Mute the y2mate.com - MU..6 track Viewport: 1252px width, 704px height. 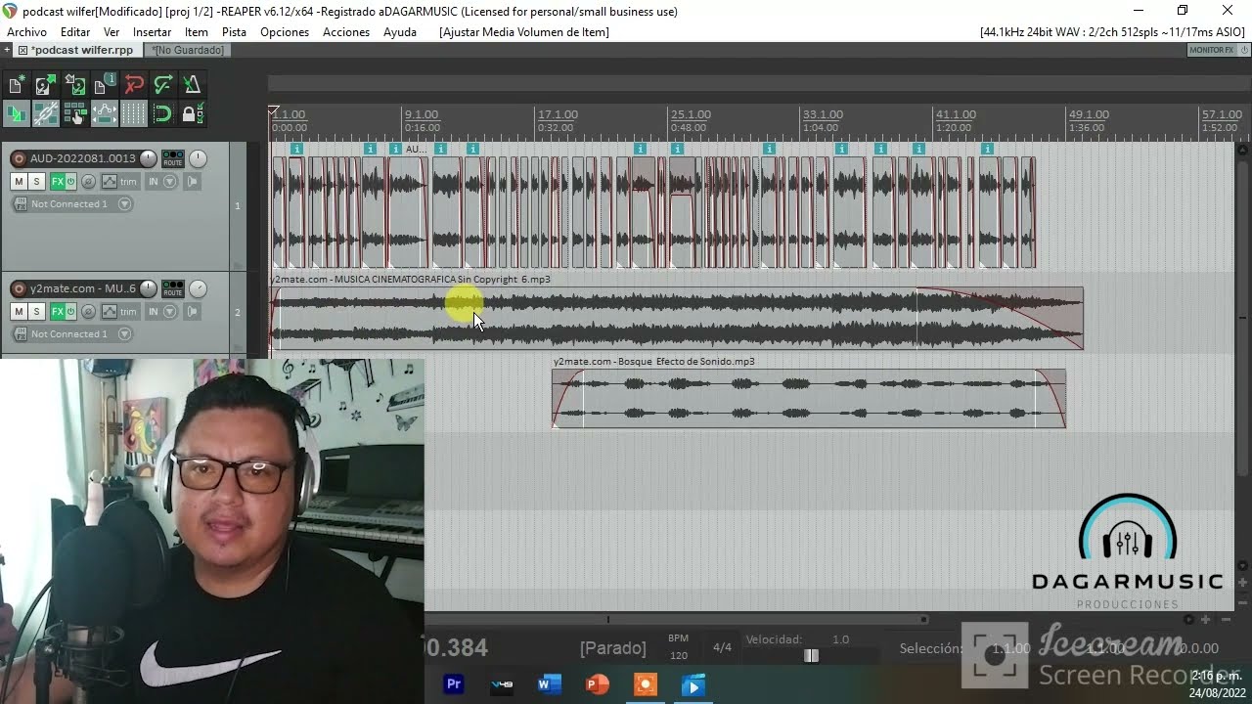tap(19, 311)
